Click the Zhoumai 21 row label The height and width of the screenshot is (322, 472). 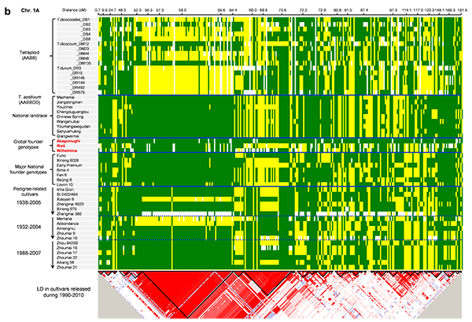click(x=67, y=267)
